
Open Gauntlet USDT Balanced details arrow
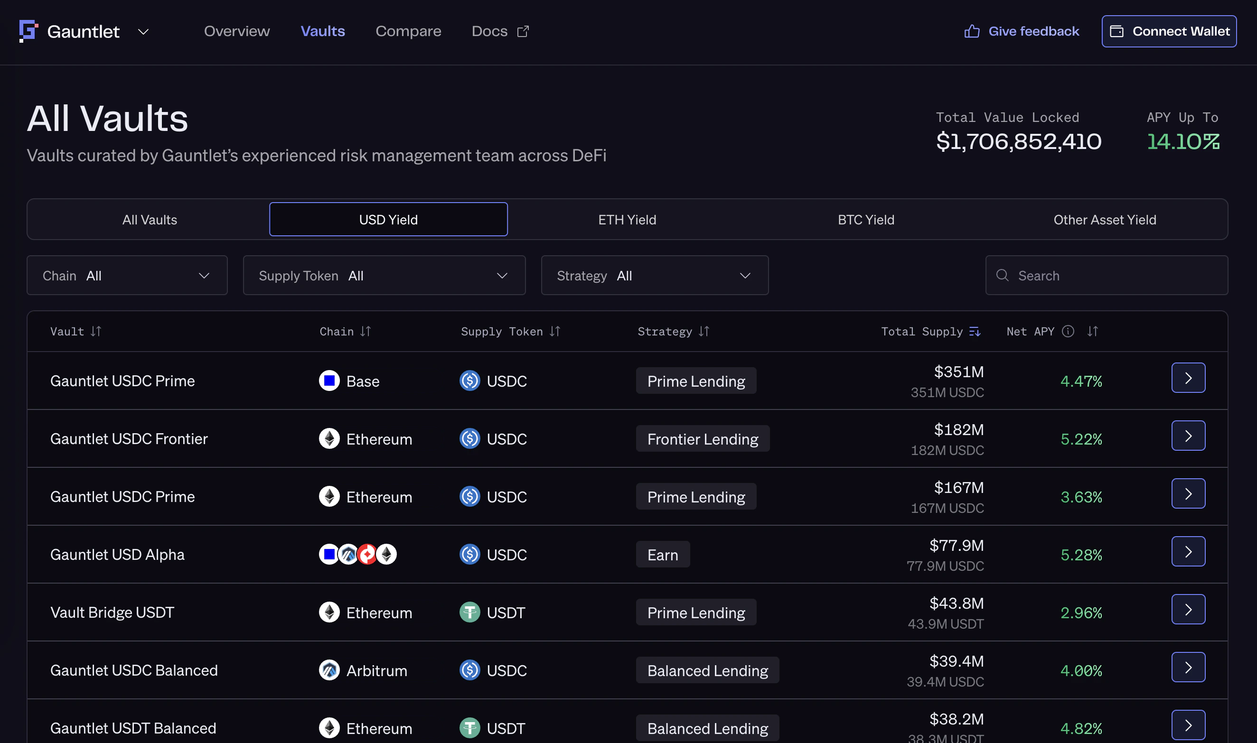(1188, 724)
